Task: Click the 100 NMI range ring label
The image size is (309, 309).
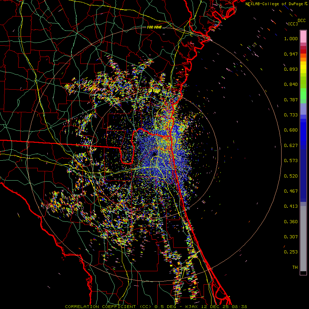Action: point(154,27)
